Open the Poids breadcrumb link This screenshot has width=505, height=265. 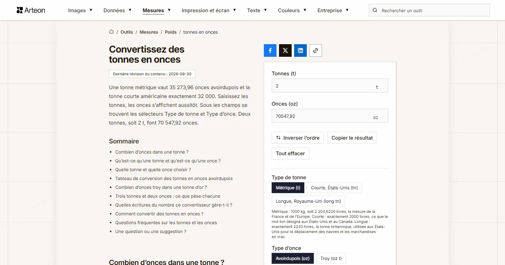(x=171, y=32)
